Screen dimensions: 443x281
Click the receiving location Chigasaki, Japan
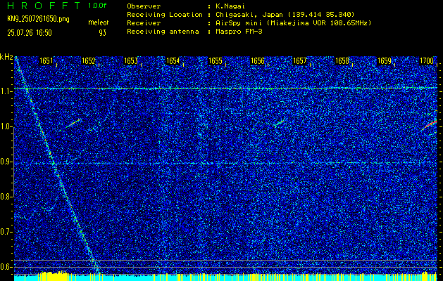[x=285, y=15]
